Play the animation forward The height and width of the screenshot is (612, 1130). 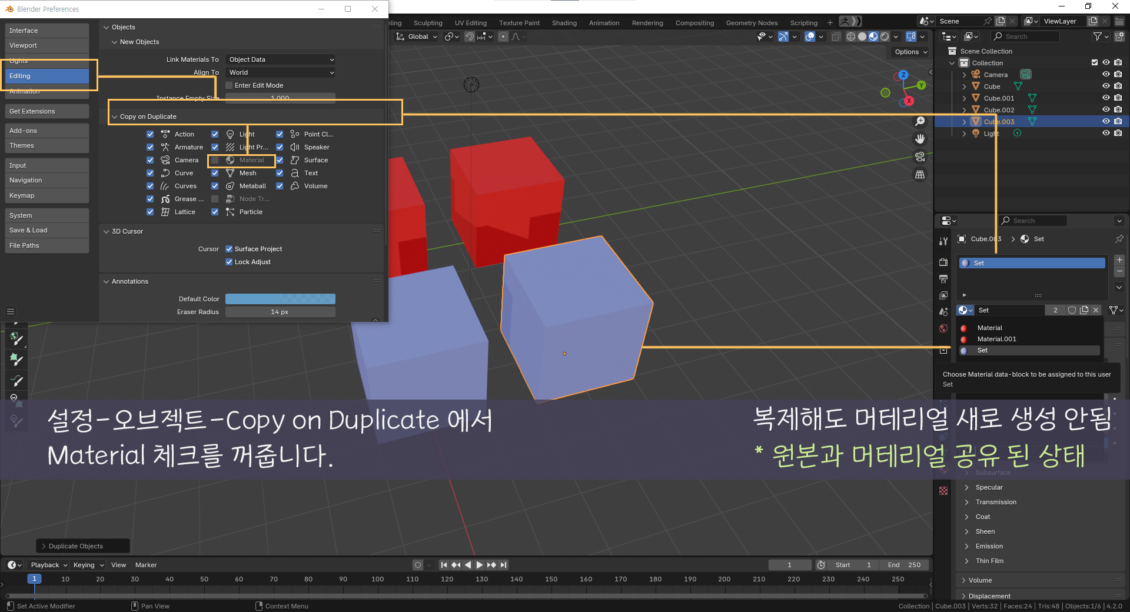[480, 565]
